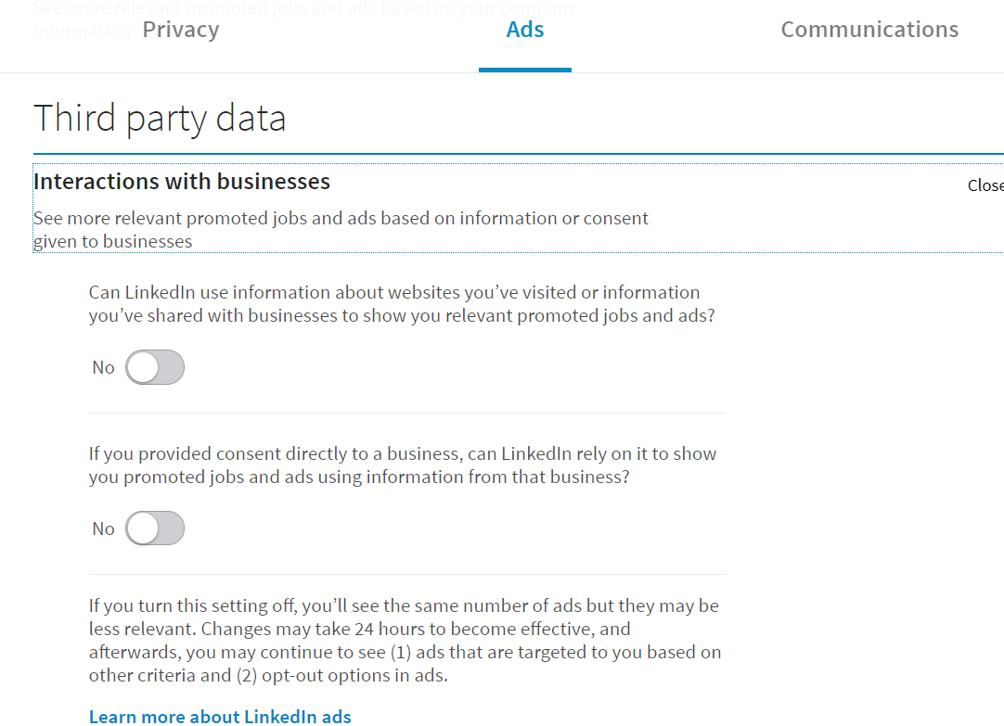Screen dimensions: 1004x726
Task: Click the Third party data heading
Action: coord(160,119)
